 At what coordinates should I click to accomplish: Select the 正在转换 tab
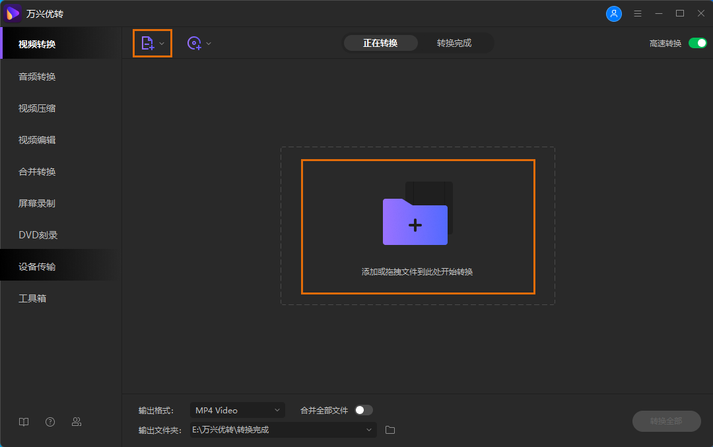[380, 44]
